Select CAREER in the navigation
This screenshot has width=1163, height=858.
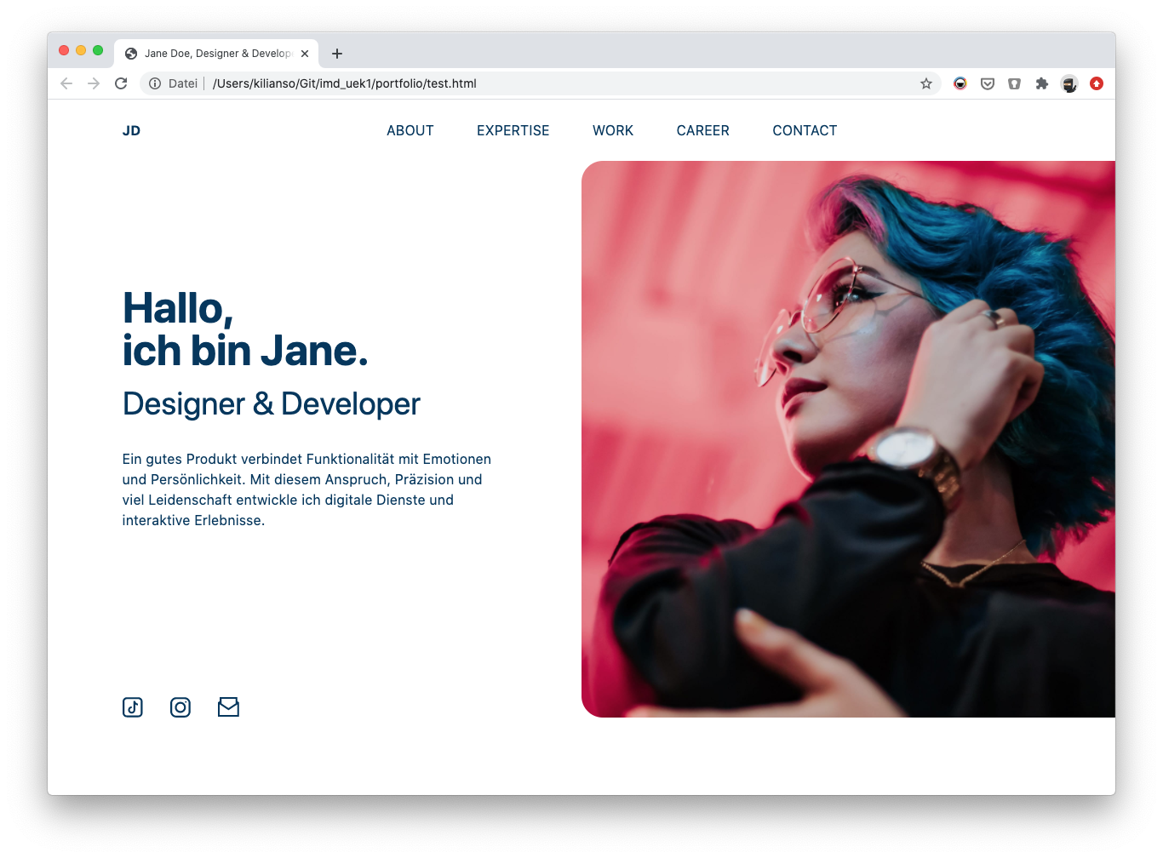pos(703,130)
